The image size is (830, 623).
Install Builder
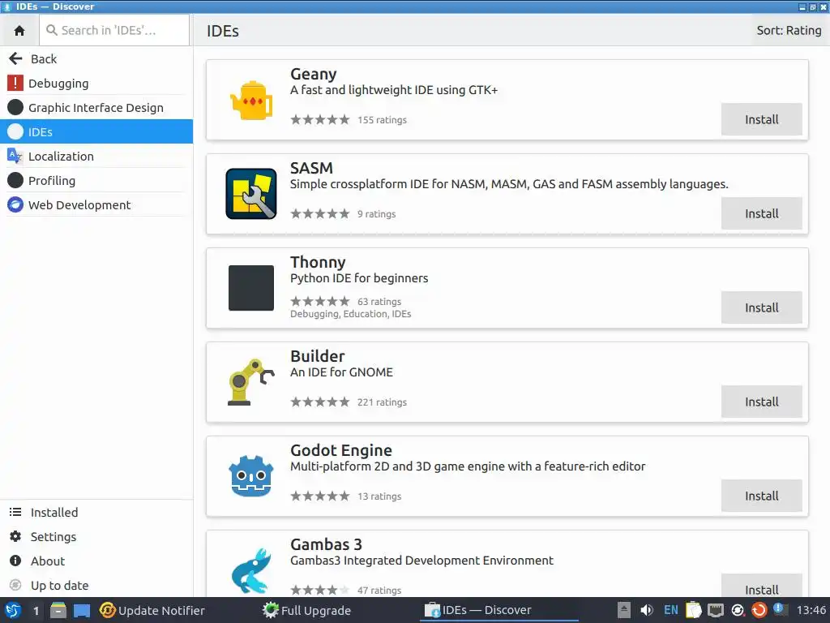pos(761,402)
